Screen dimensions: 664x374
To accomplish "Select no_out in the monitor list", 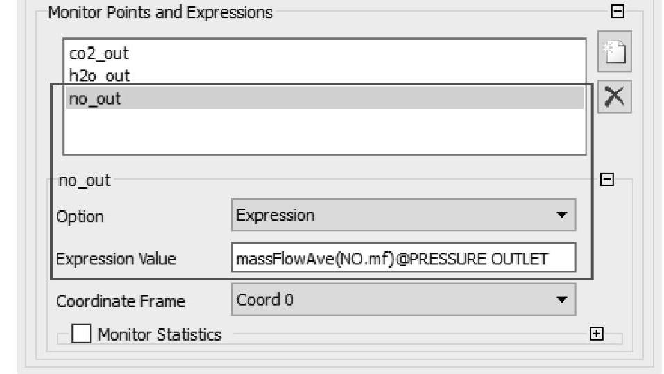I will (x=96, y=99).
